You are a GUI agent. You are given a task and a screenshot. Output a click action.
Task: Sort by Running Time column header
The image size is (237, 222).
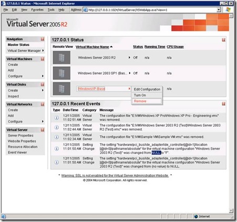[155, 47]
